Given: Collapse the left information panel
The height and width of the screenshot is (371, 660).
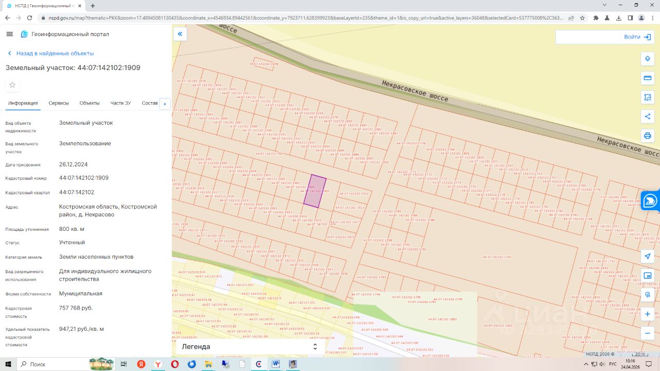Looking at the screenshot, I should coord(180,35).
